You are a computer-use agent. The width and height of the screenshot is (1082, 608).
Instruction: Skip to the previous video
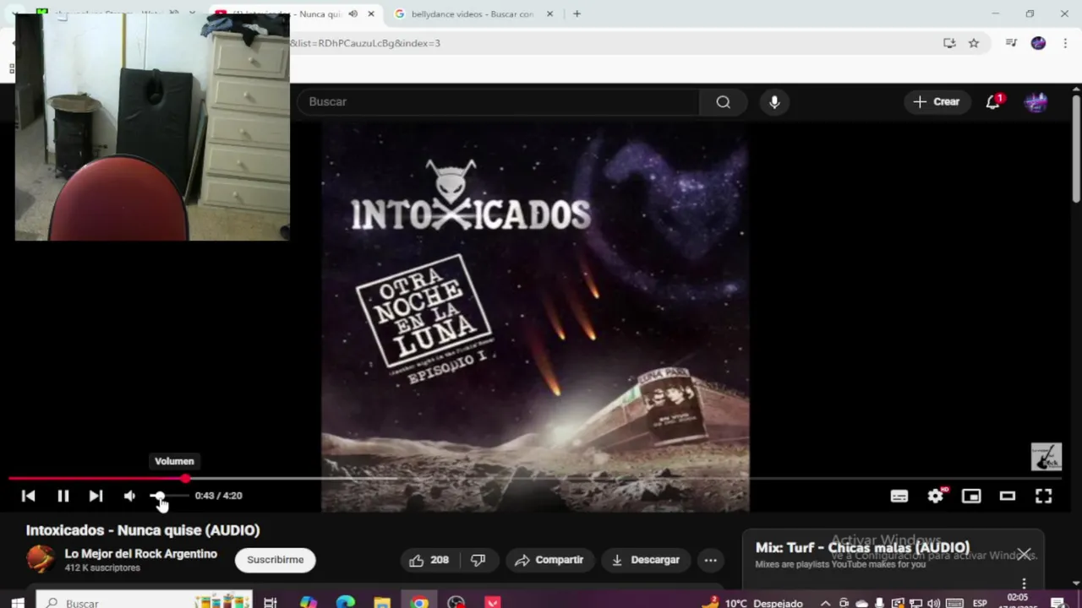tap(29, 496)
